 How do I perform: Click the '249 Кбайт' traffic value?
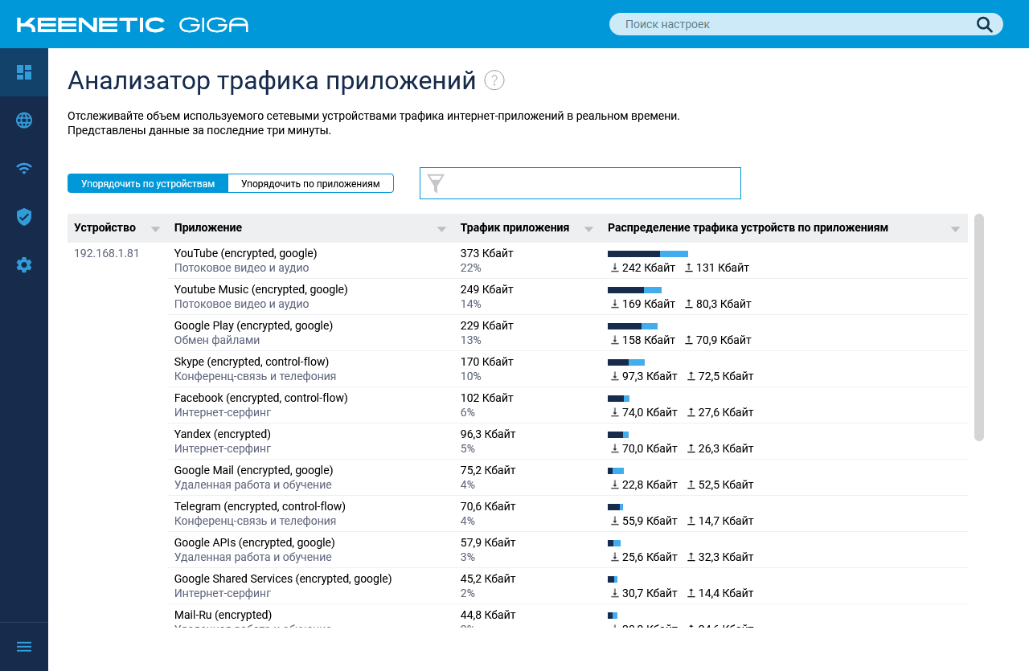click(487, 289)
